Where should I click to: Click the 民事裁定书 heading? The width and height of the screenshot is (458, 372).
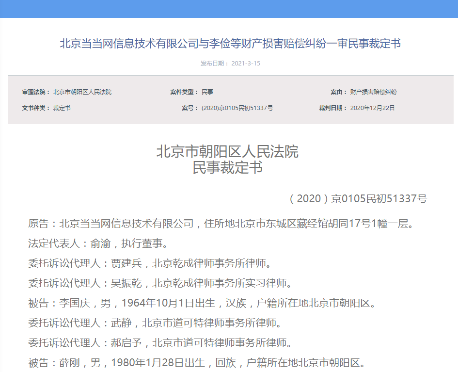point(227,168)
